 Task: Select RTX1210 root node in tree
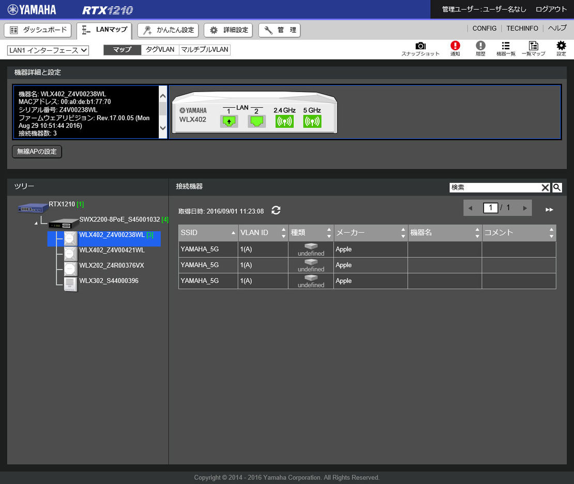pos(62,204)
